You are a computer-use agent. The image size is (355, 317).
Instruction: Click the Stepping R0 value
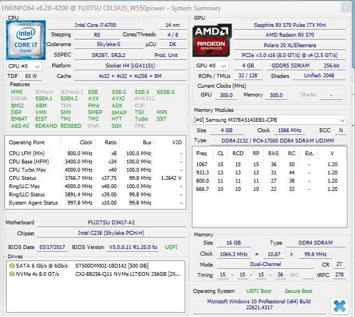click(x=97, y=35)
